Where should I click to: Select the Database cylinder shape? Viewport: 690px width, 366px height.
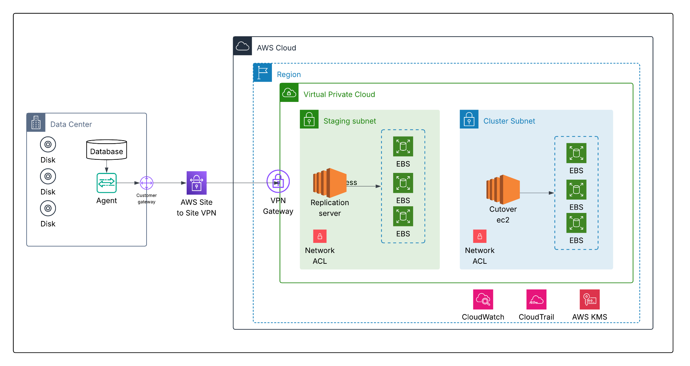click(x=106, y=150)
